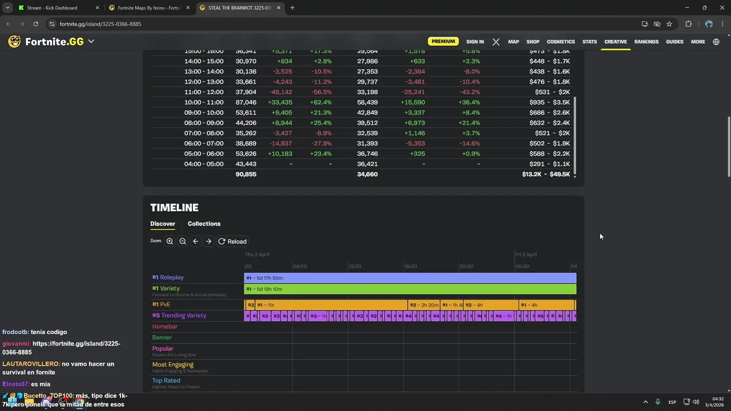The image size is (731, 411).
Task: Click the #1 Roleplay category link
Action: [168, 277]
